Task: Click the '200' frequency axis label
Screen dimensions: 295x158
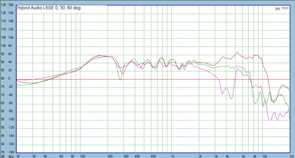Action: tap(110, 156)
